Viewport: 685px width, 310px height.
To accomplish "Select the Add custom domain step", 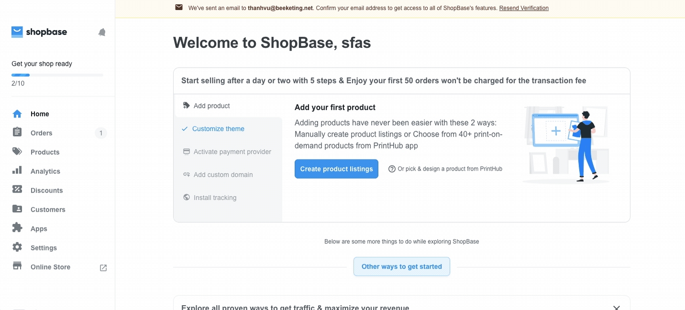I will pyautogui.click(x=223, y=175).
